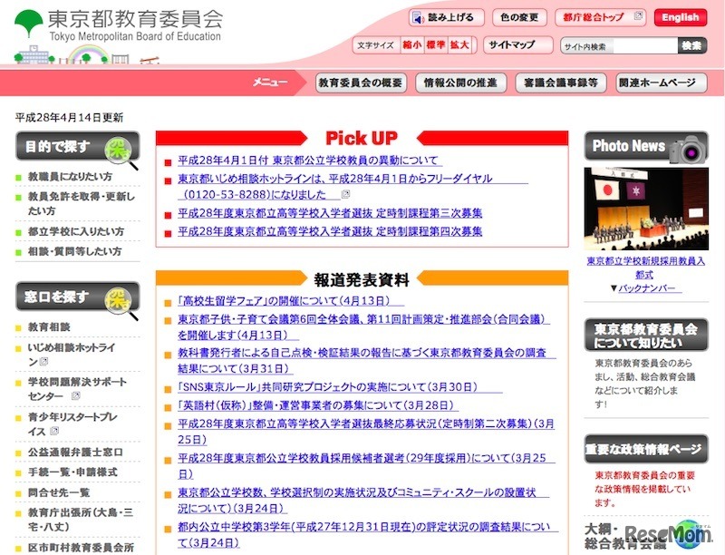This screenshot has height=555, width=725.
Task: Open 都内公立中学校第3学年 評定状況 link
Action: pyautogui.click(x=368, y=535)
